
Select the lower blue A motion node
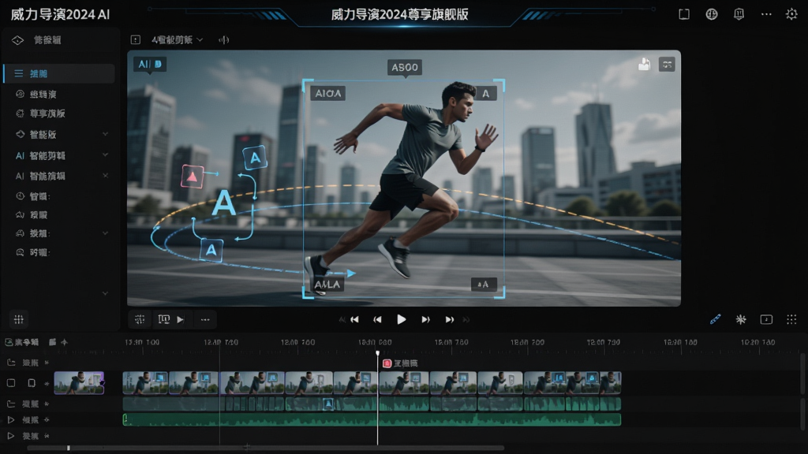pyautogui.click(x=211, y=250)
